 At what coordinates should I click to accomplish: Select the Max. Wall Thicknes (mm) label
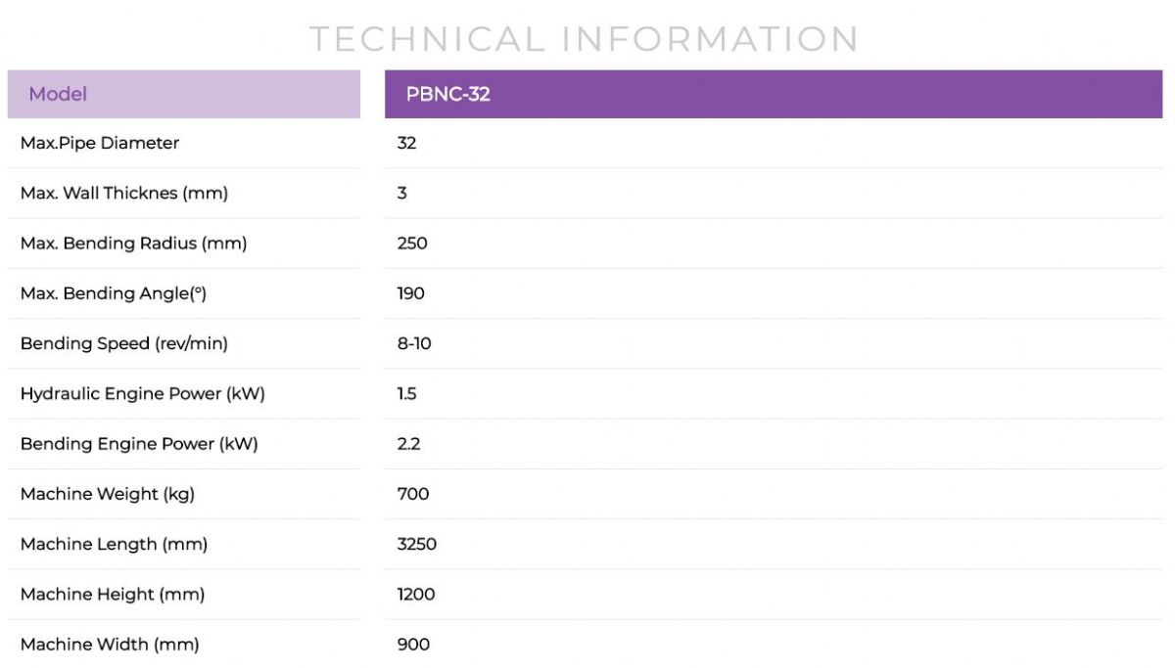point(124,194)
